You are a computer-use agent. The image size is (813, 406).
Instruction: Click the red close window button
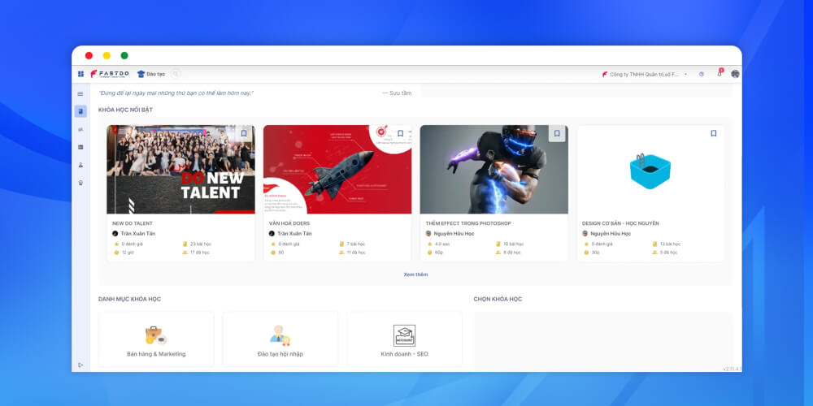tap(89, 55)
